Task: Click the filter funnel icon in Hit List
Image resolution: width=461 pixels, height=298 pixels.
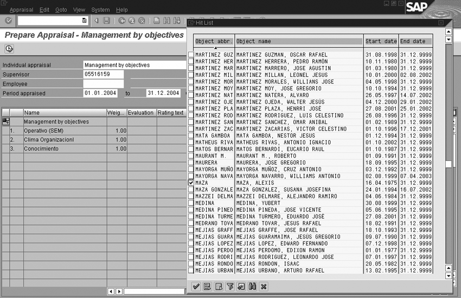Action: (x=230, y=287)
